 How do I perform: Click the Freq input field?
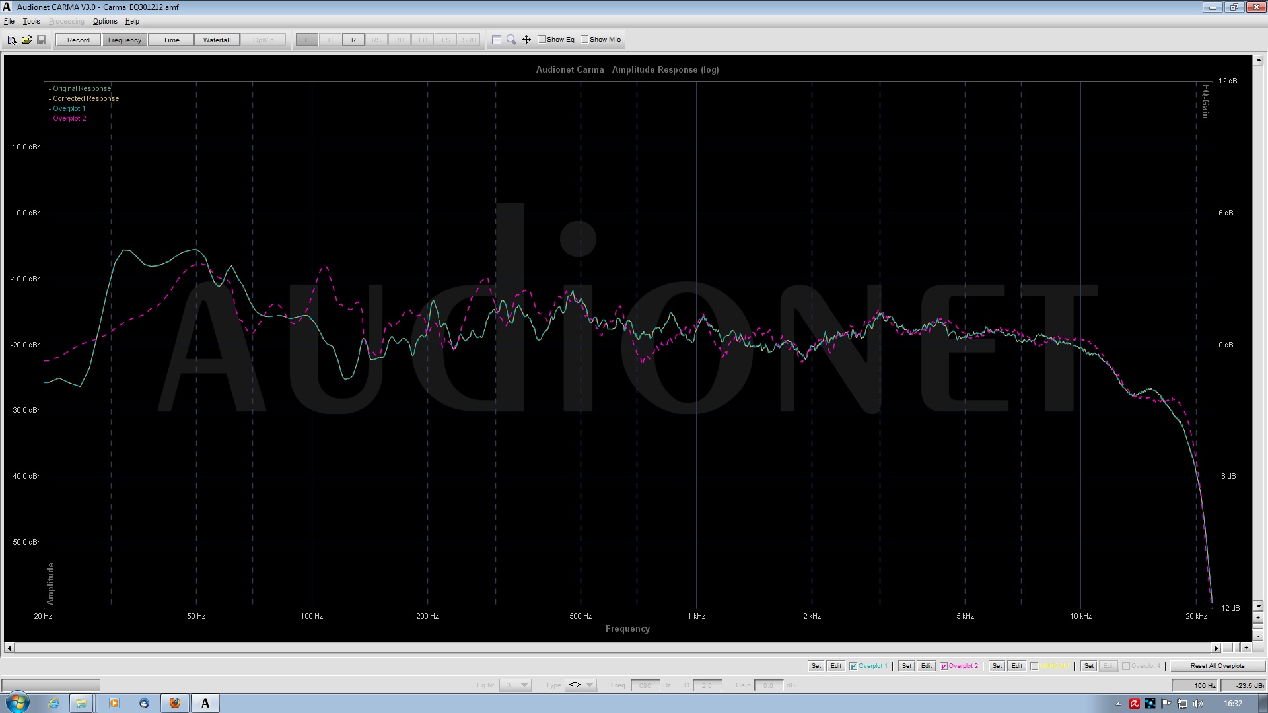[x=645, y=685]
